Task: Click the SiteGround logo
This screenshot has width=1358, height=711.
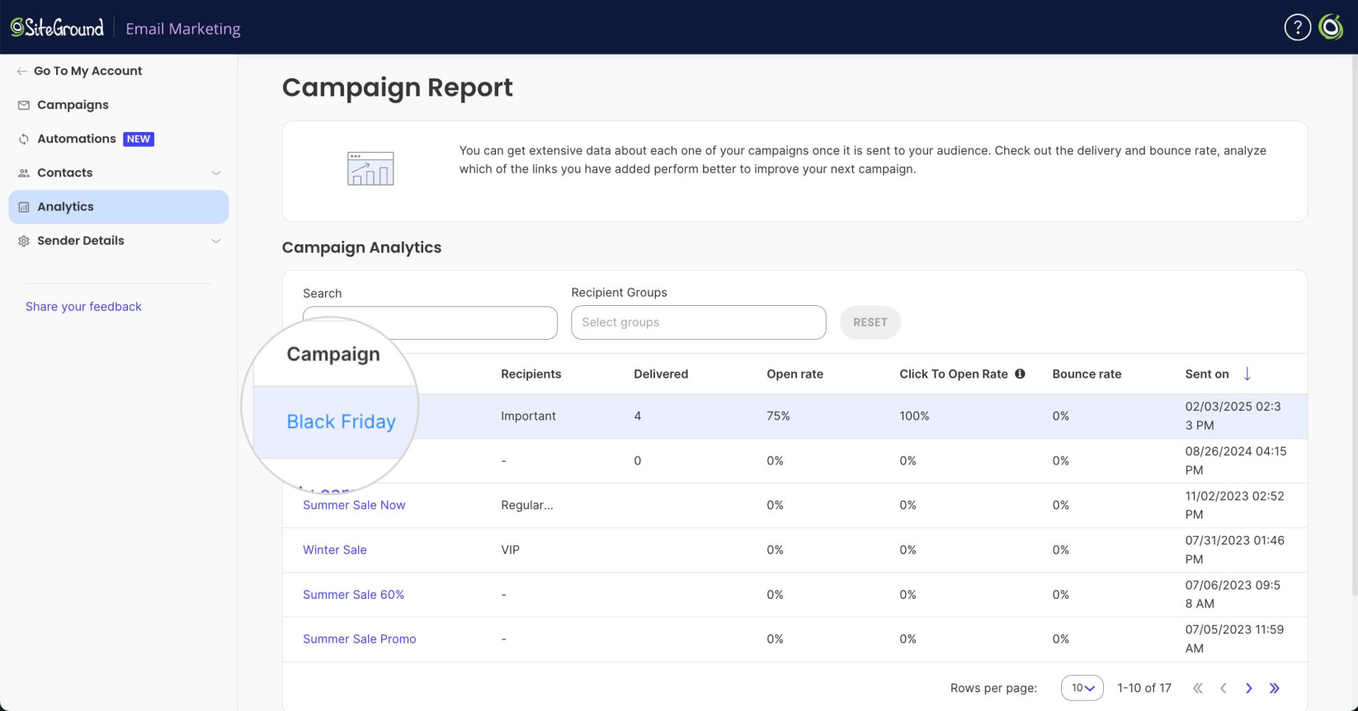Action: pos(57,28)
